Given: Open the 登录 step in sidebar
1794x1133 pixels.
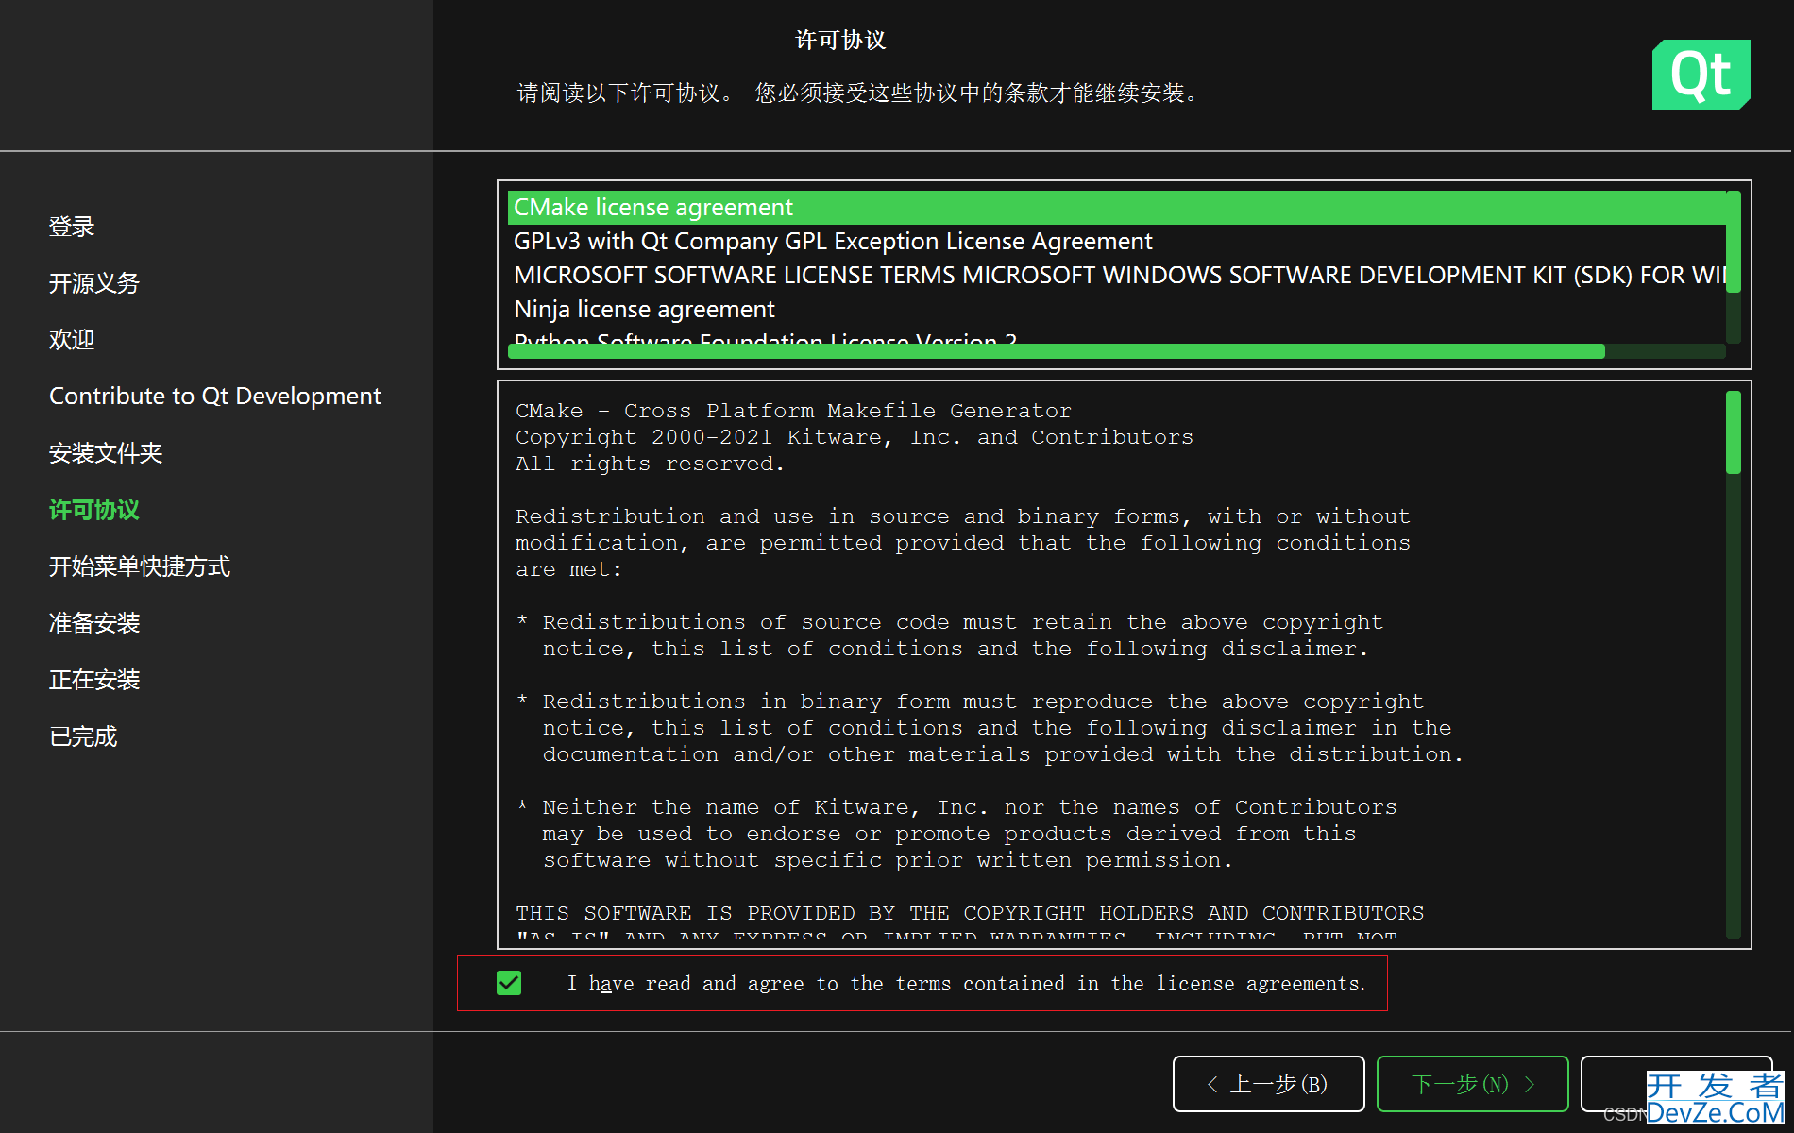Looking at the screenshot, I should pos(73,227).
